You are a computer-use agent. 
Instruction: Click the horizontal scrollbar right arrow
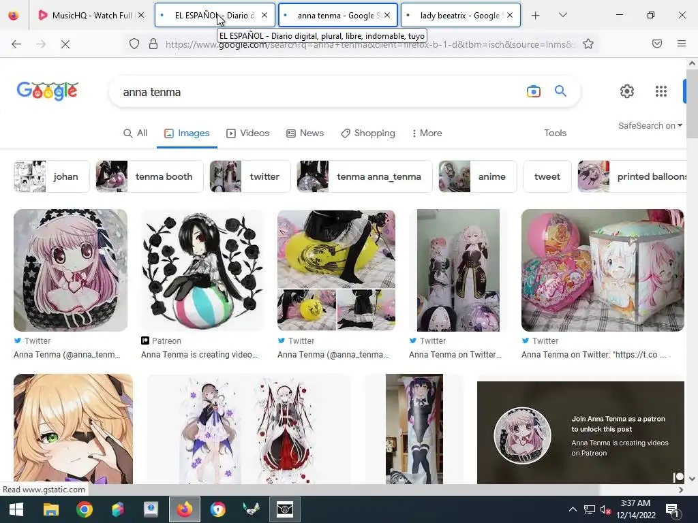pos(681,490)
